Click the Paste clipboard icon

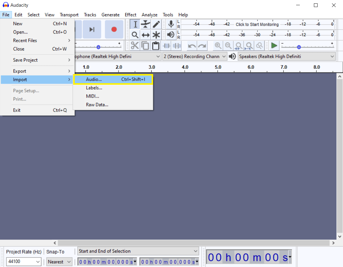pyautogui.click(x=156, y=46)
